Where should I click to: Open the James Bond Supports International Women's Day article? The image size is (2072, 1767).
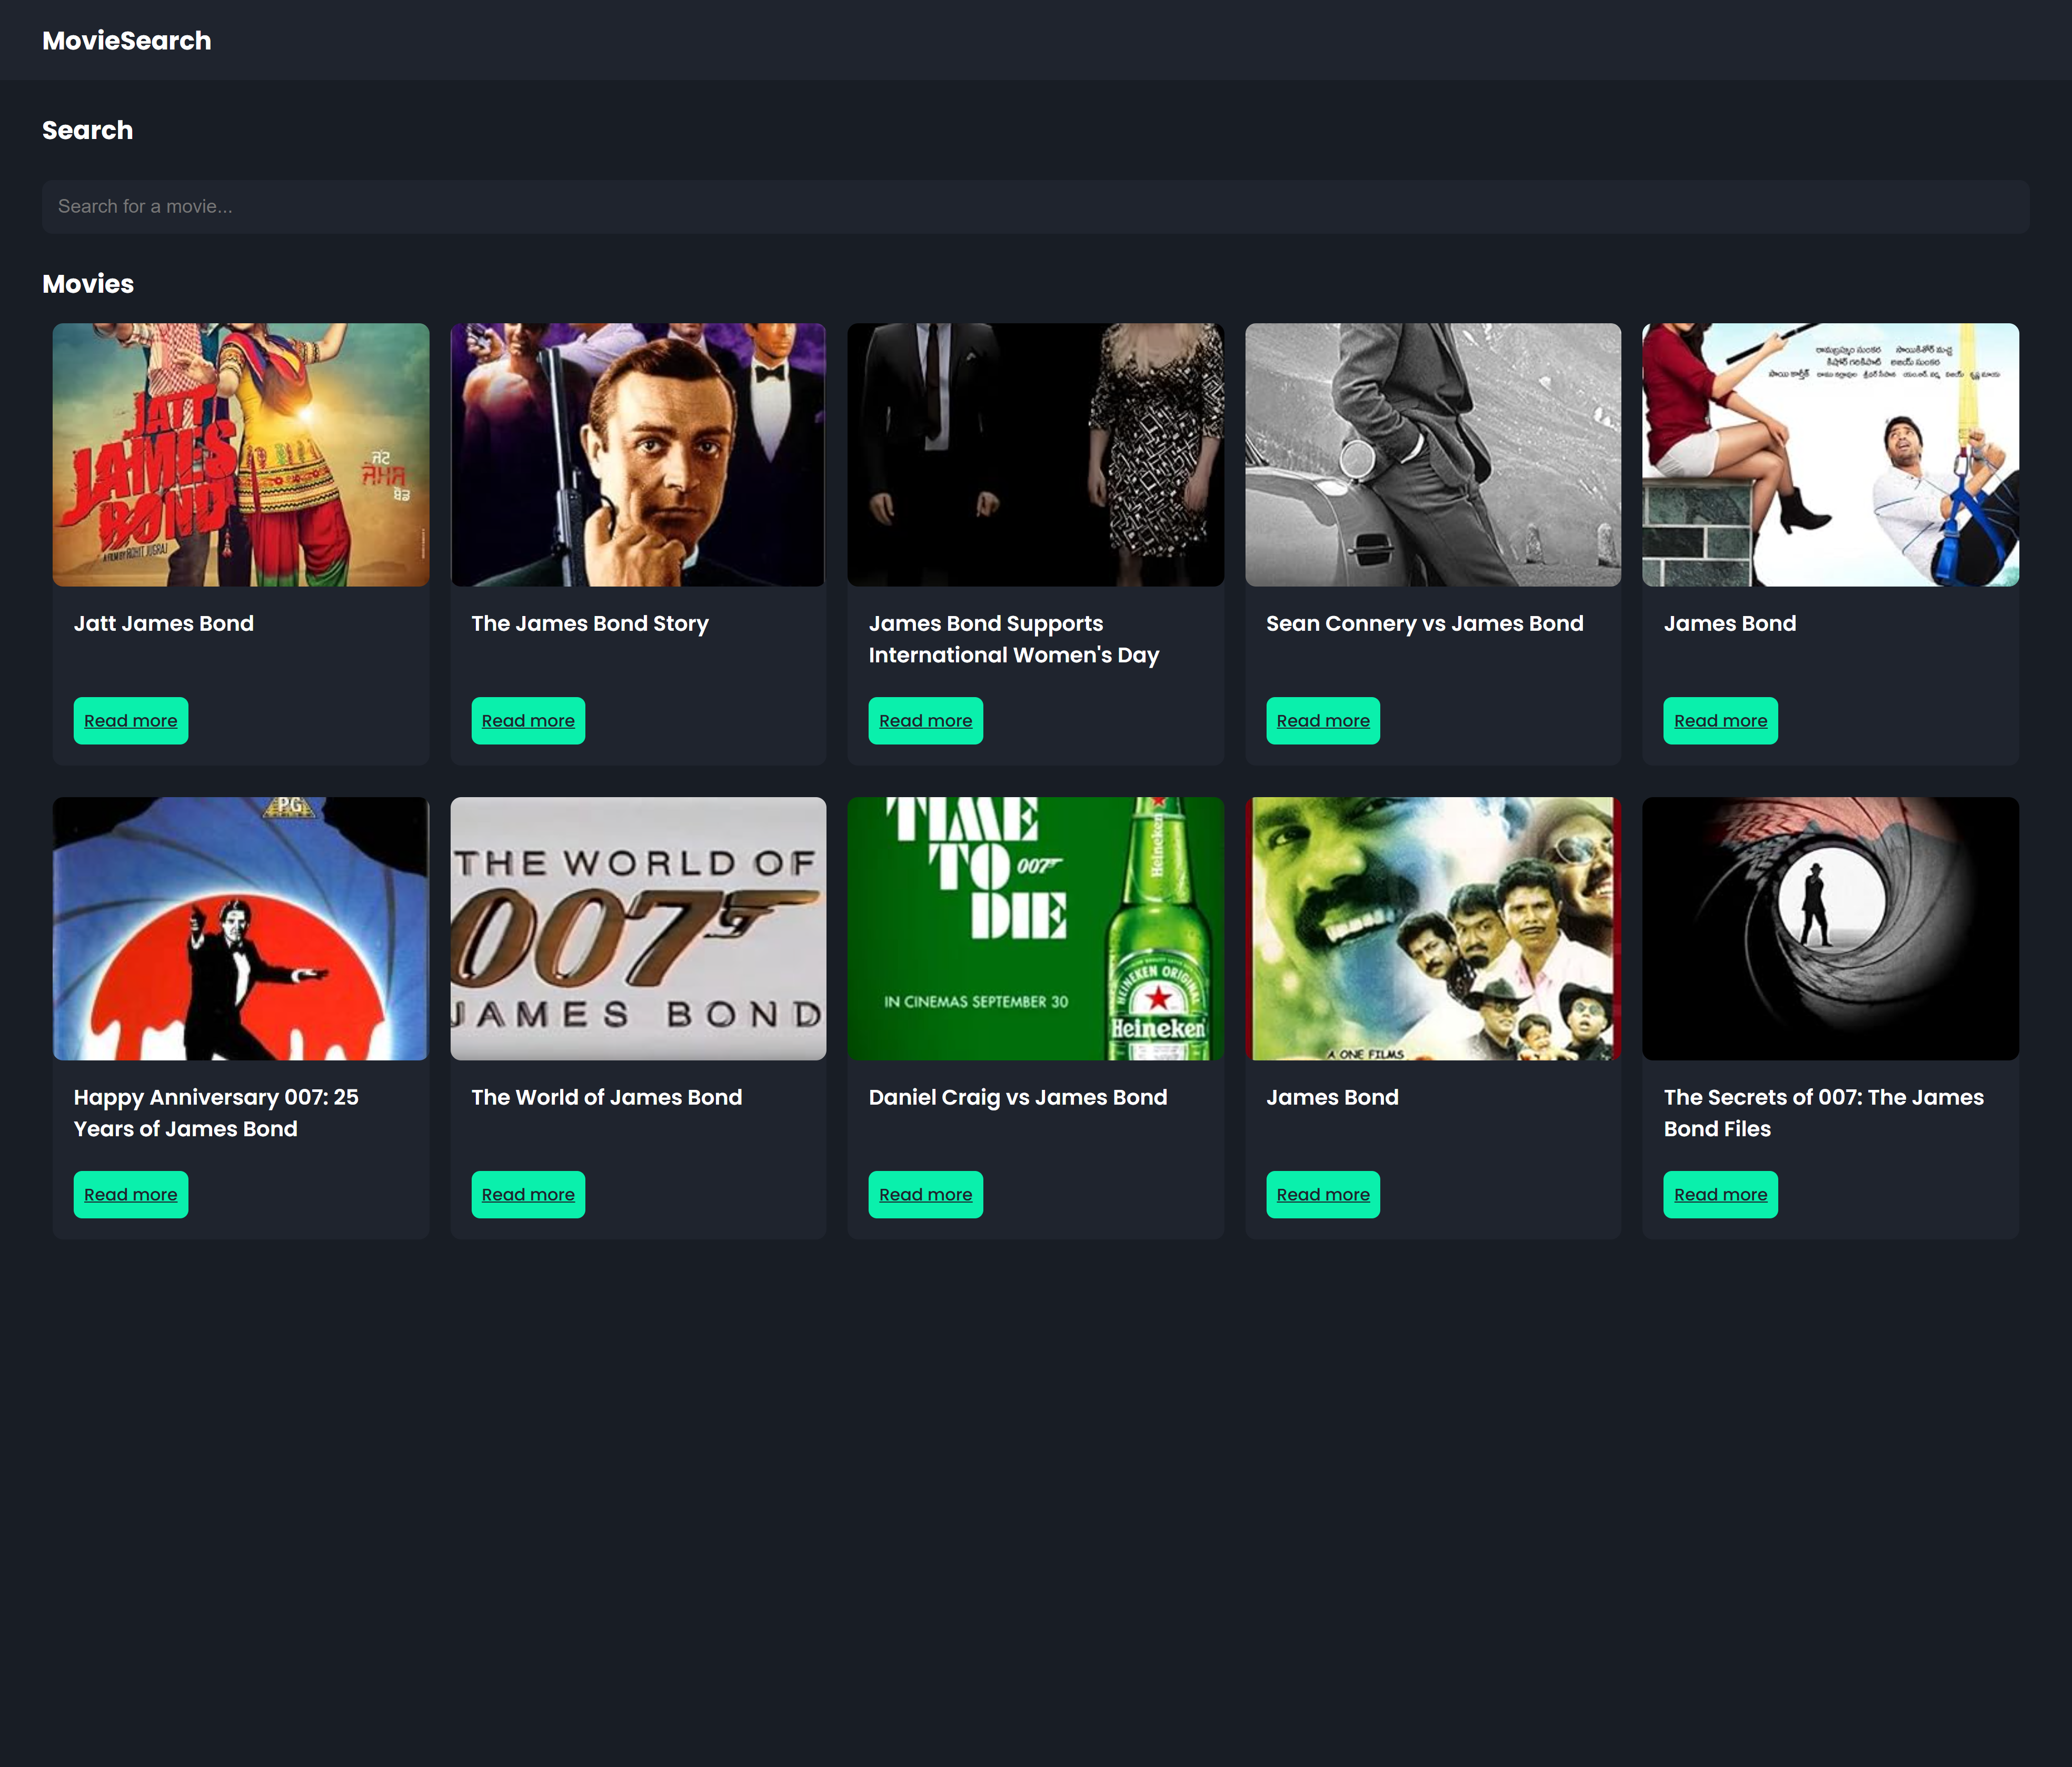pos(925,720)
